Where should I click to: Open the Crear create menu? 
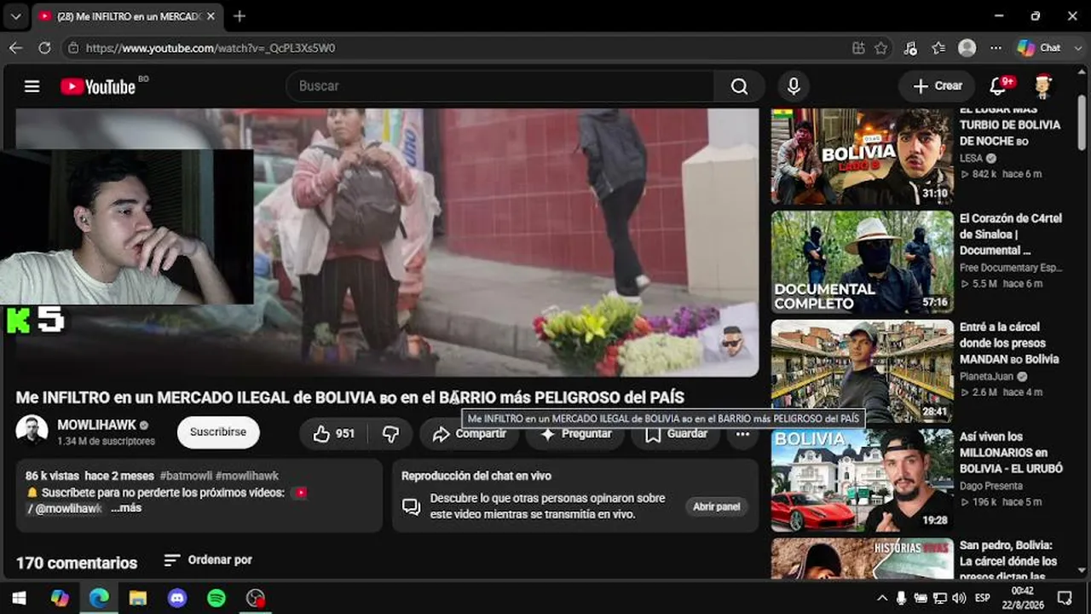pos(938,86)
